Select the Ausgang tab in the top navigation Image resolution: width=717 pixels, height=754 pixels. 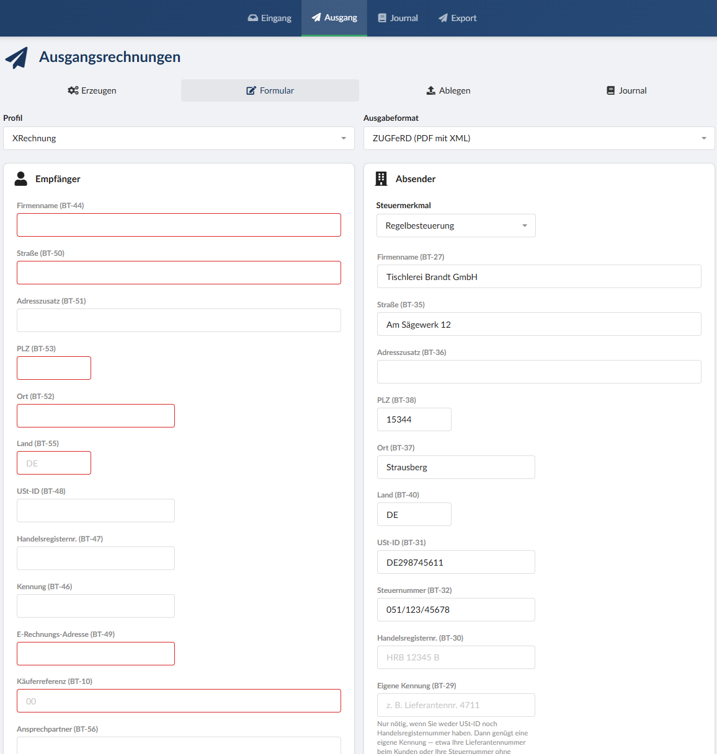point(334,18)
